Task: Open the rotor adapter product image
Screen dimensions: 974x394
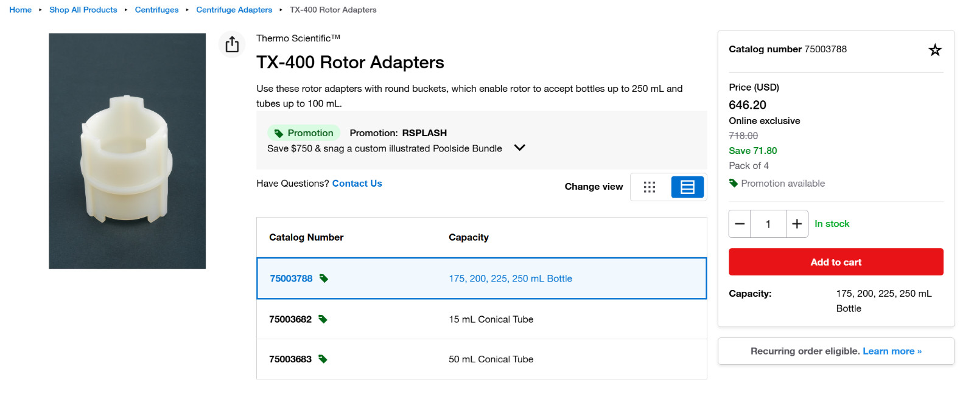Action: 127,151
